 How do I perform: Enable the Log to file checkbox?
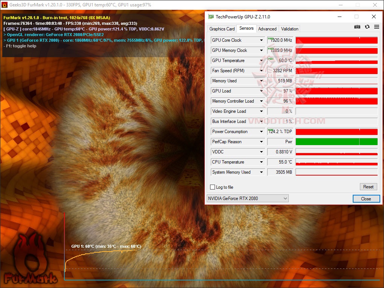213,187
